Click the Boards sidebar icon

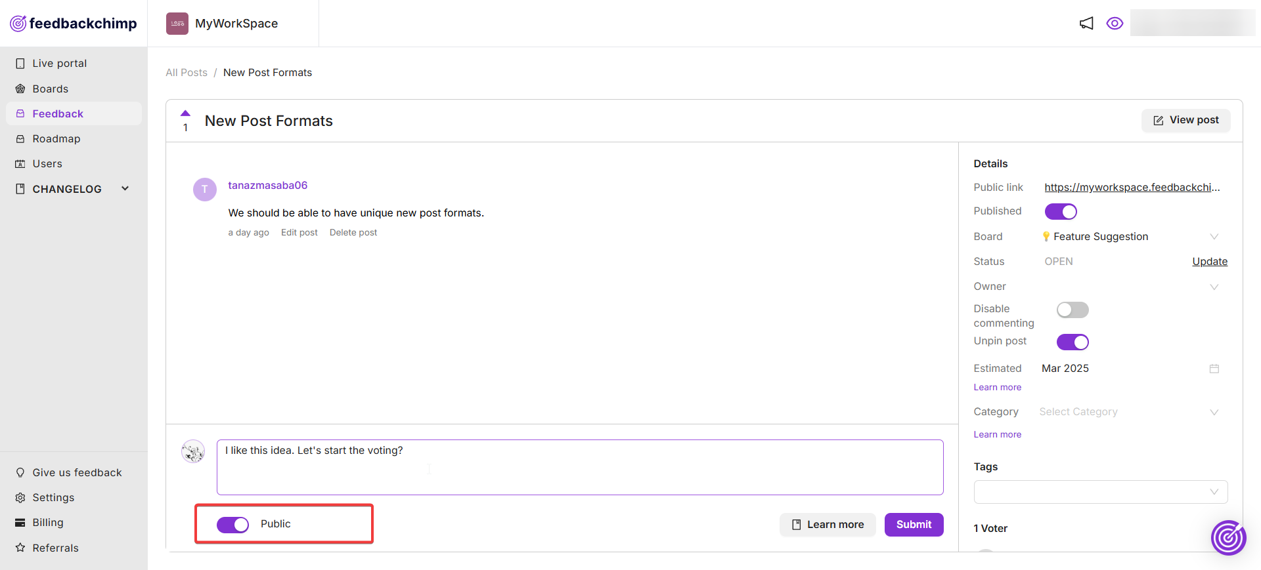pyautogui.click(x=20, y=89)
